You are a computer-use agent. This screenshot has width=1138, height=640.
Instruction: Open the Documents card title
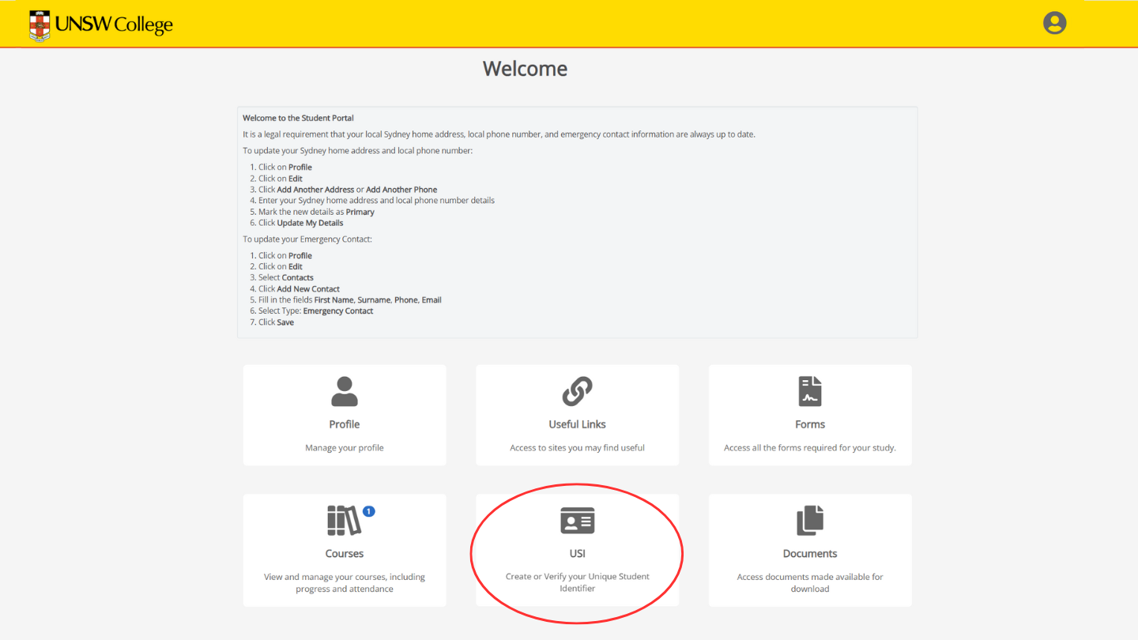[810, 554]
